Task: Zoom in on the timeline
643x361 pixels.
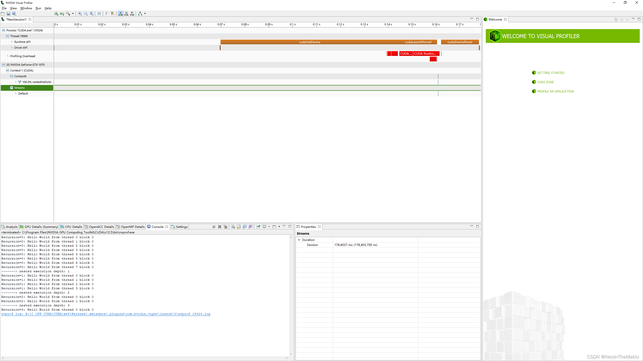Action: [x=80, y=14]
